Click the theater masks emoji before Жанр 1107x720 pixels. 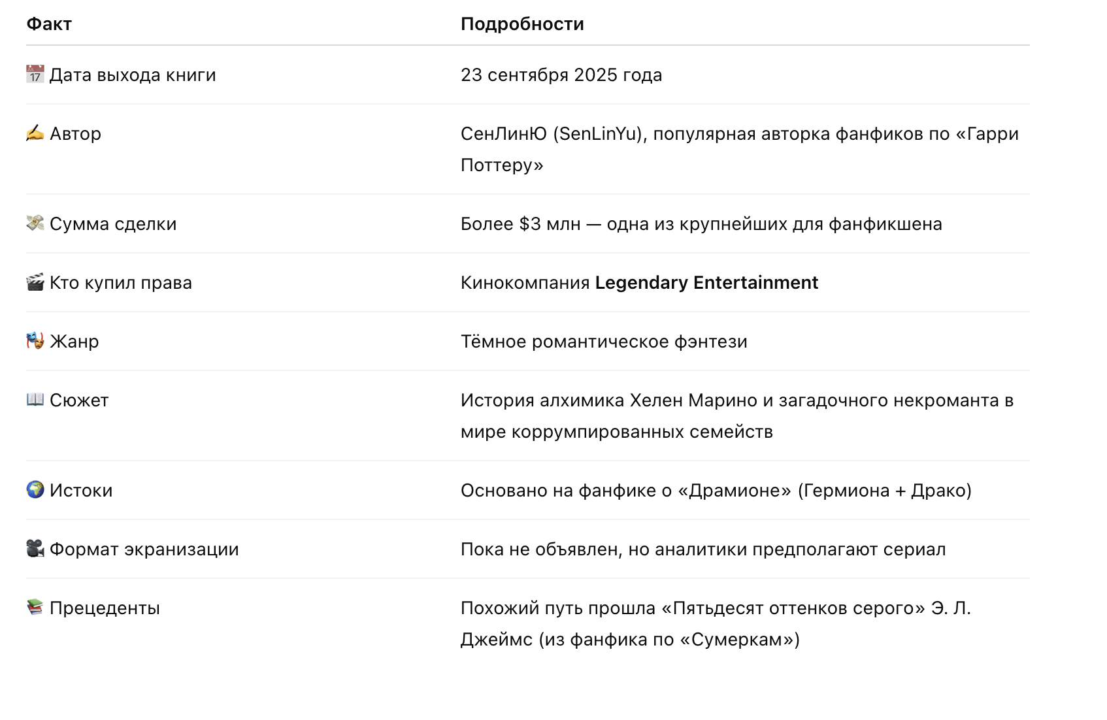(x=35, y=341)
